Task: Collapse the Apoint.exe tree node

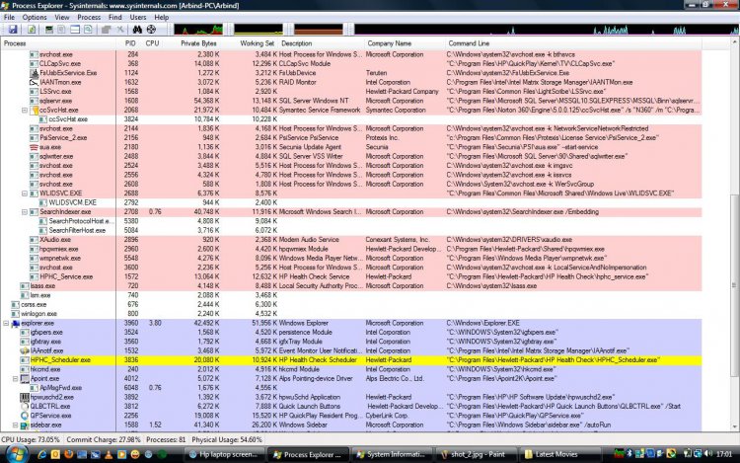Action: 15,378
